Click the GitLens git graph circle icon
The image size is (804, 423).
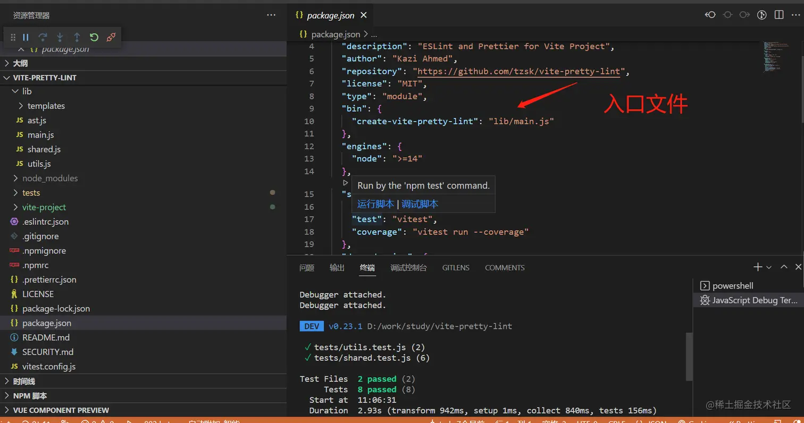point(761,15)
